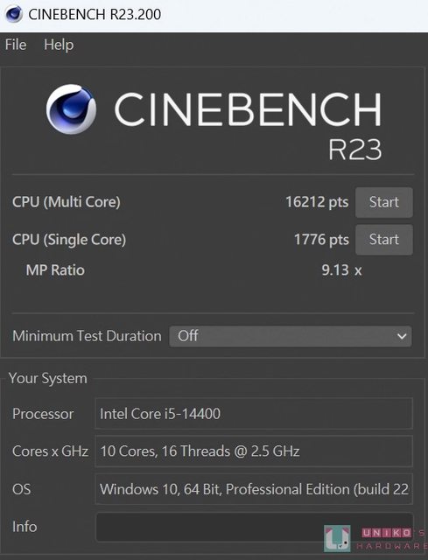The height and width of the screenshot is (560, 428).
Task: Click the MP Ratio 9.13 x value
Action: point(341,270)
